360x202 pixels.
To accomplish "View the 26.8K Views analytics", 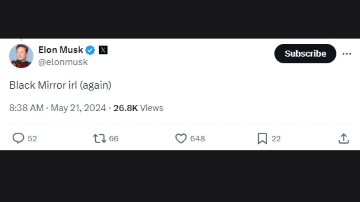I will coord(138,108).
